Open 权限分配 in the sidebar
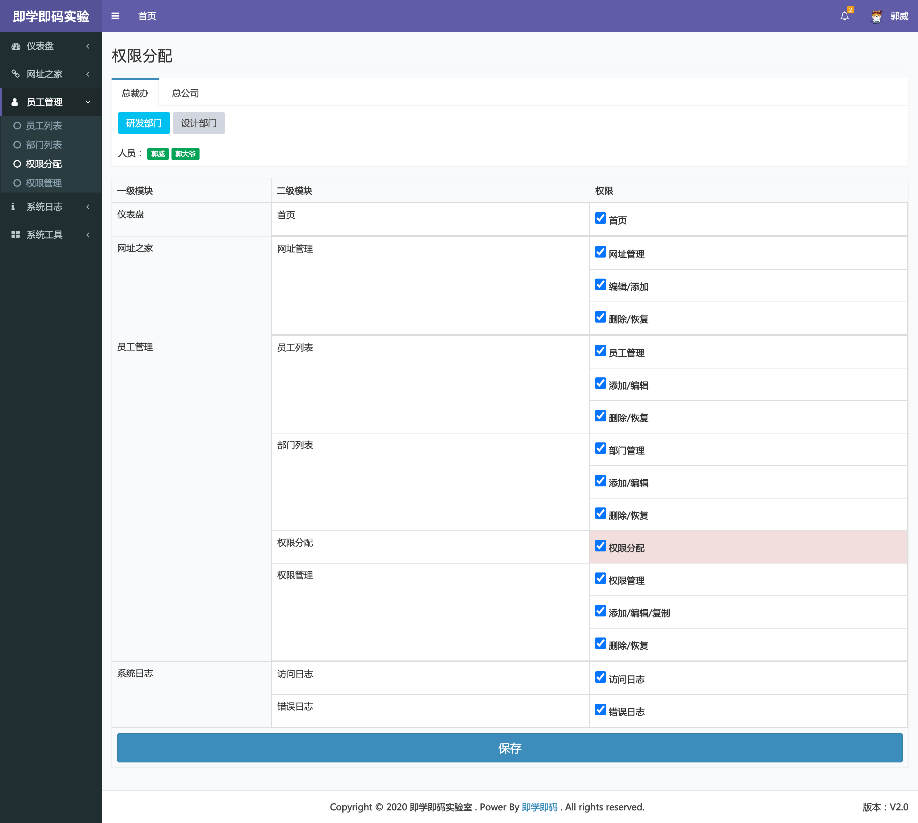 44,164
